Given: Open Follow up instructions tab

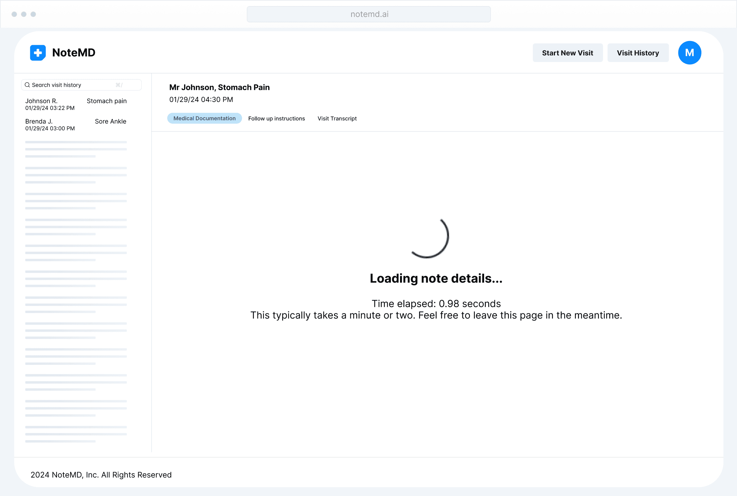Looking at the screenshot, I should [x=276, y=119].
